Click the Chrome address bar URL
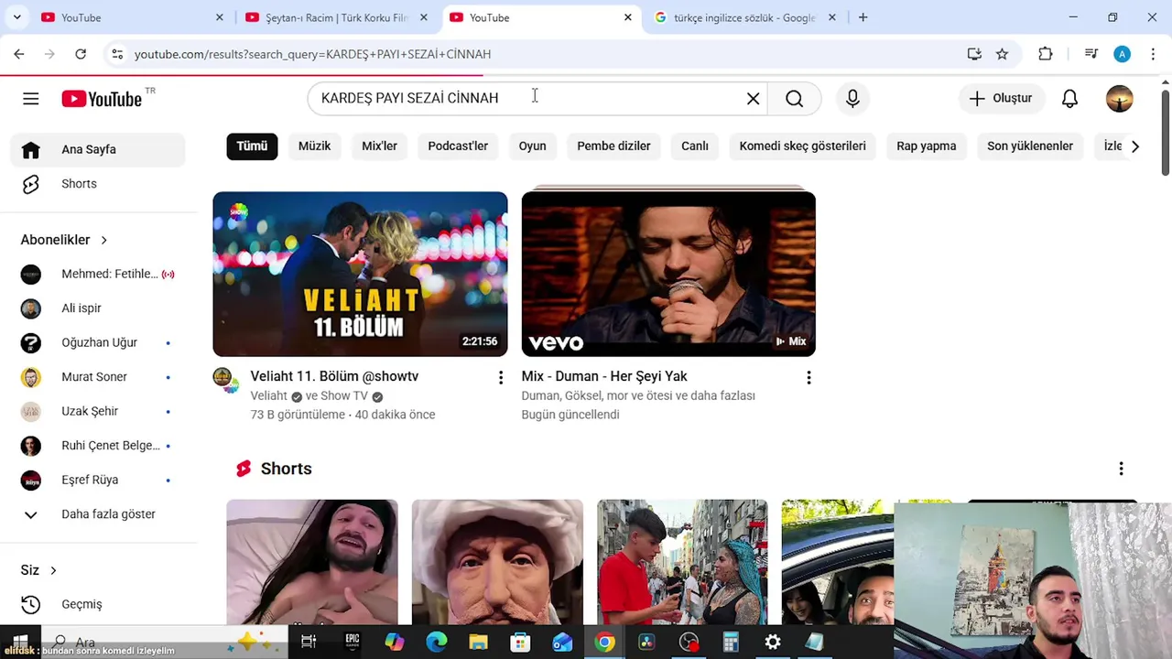This screenshot has height=659, width=1172. click(312, 54)
